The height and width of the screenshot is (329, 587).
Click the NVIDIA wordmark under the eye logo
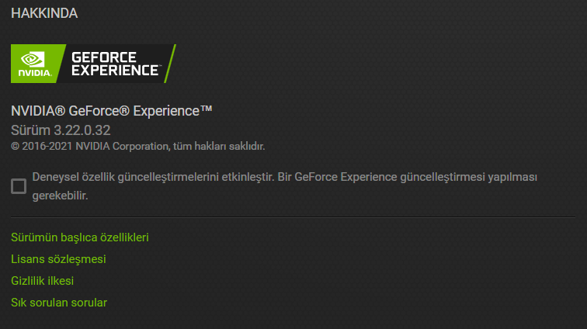click(33, 74)
